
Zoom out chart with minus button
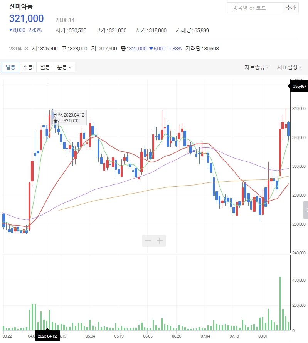148,241
